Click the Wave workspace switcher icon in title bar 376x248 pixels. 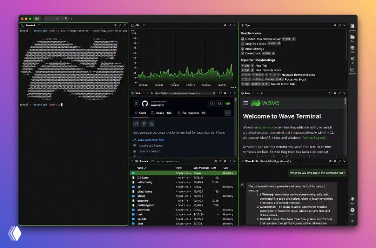click(37, 18)
